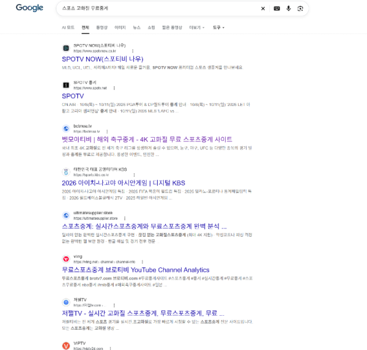Click the SPOTV NOW premium sports snippet text
The image size is (367, 350).
click(152, 67)
